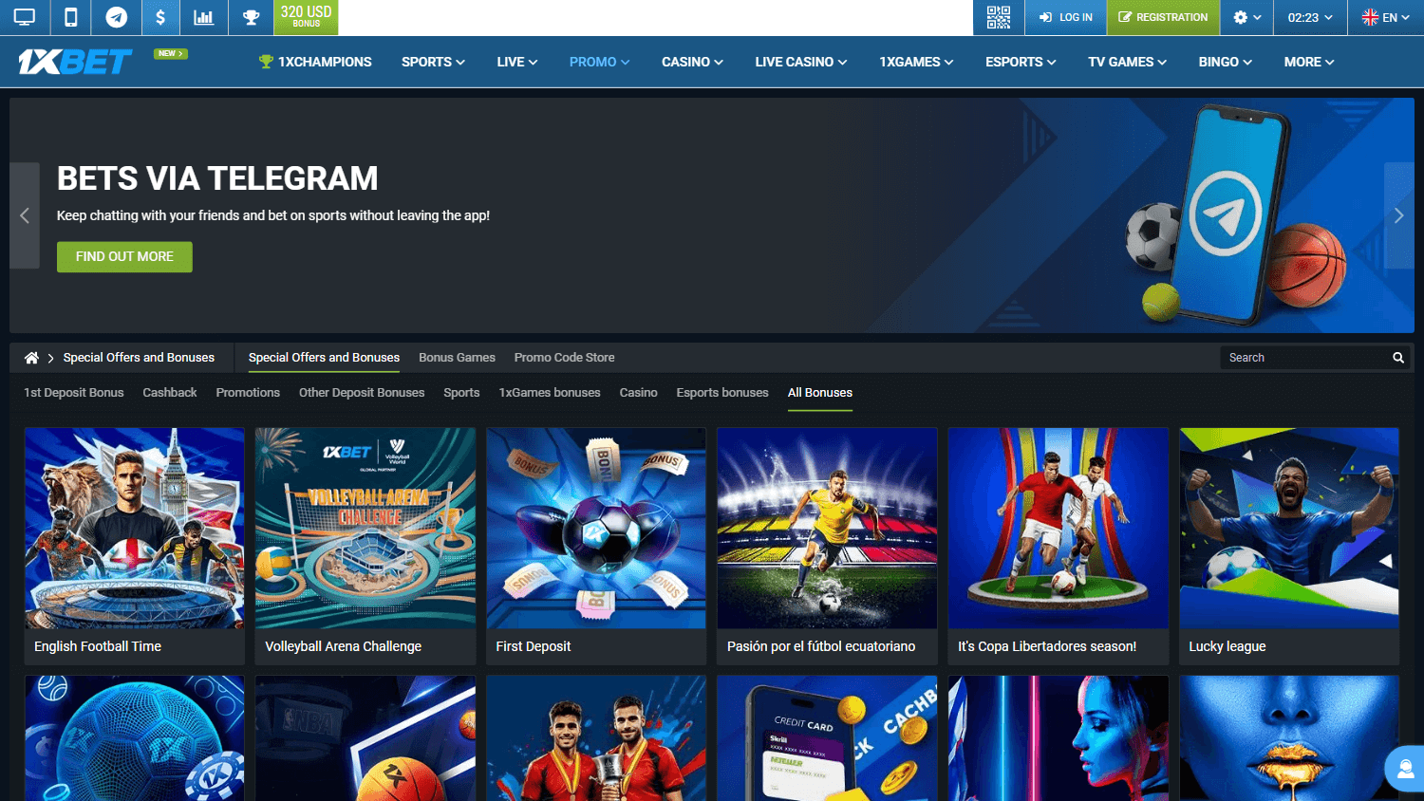The width and height of the screenshot is (1424, 801).
Task: Open First Deposit promo card
Action: tap(596, 546)
